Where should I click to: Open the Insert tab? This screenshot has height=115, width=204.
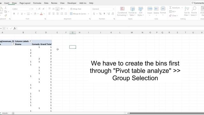coord(7,3)
